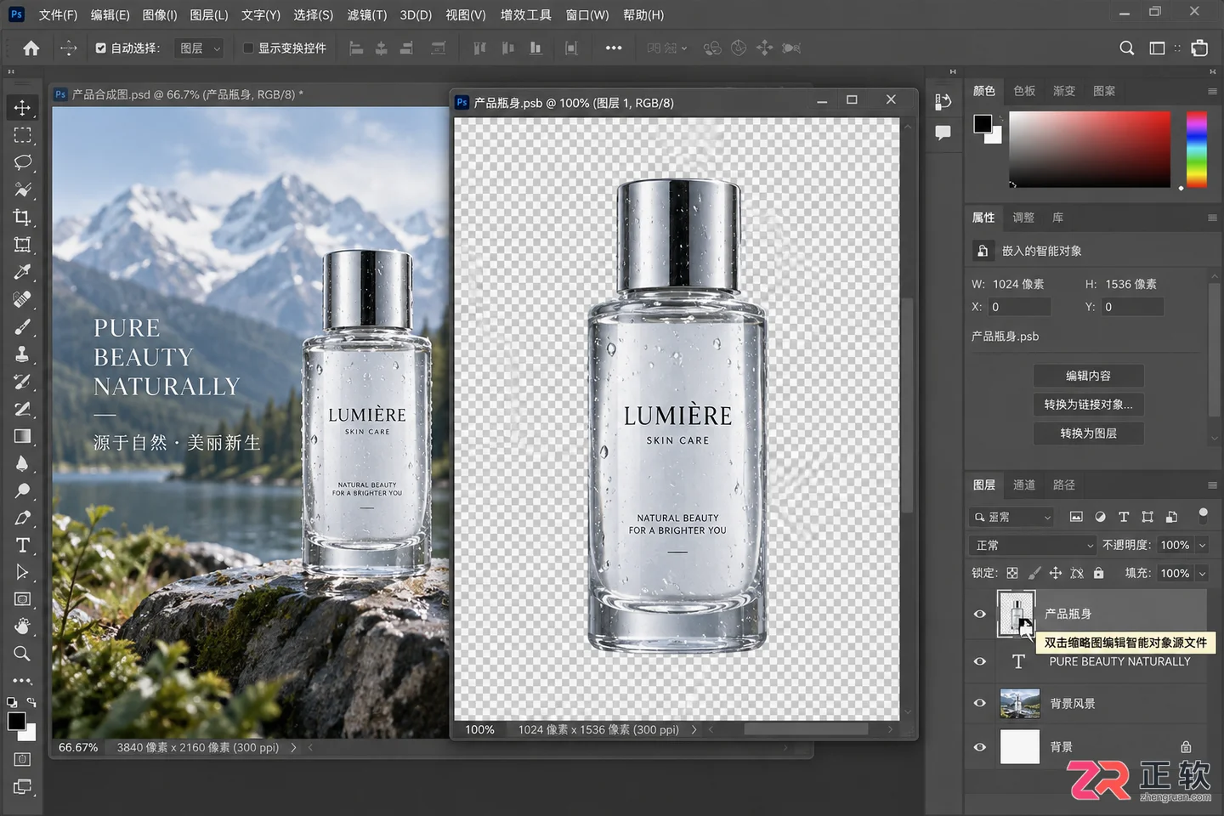
Task: Select the Hand tool
Action: tap(22, 626)
